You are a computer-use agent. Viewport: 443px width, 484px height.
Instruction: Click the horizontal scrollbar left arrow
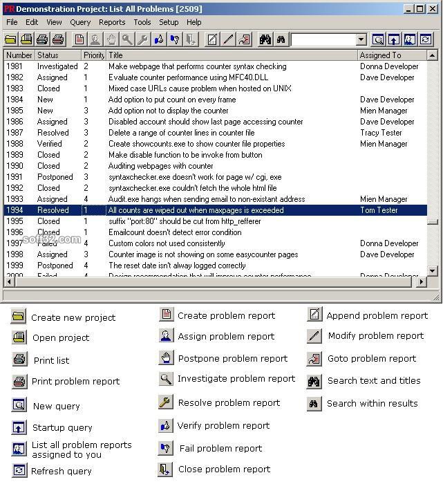point(9,281)
